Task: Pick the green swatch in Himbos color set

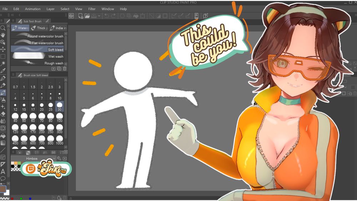Action: tap(19, 163)
